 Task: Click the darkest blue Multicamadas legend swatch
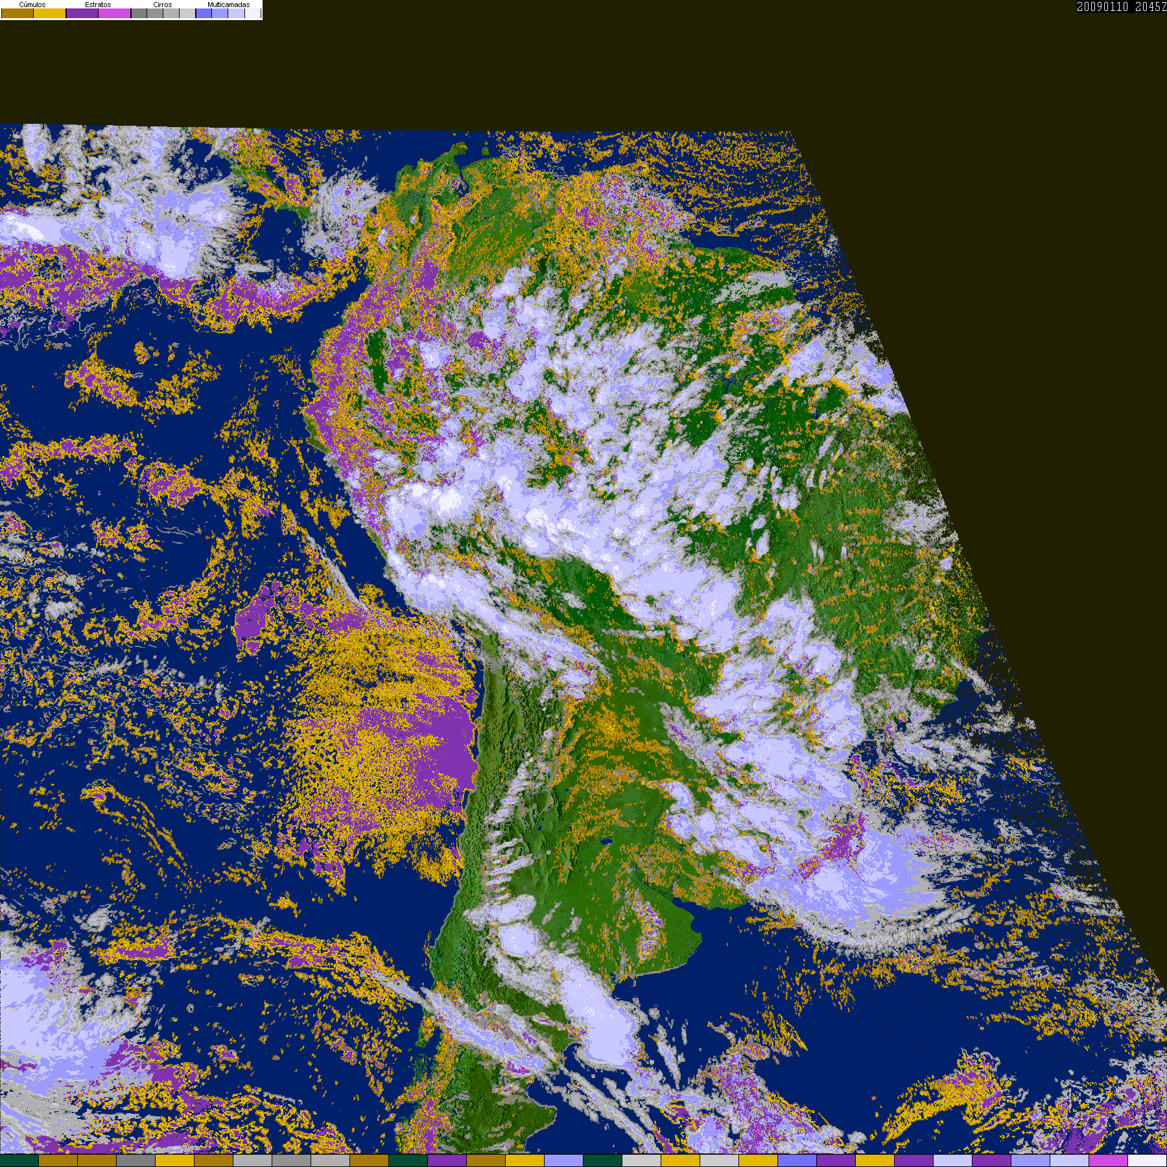(x=204, y=13)
